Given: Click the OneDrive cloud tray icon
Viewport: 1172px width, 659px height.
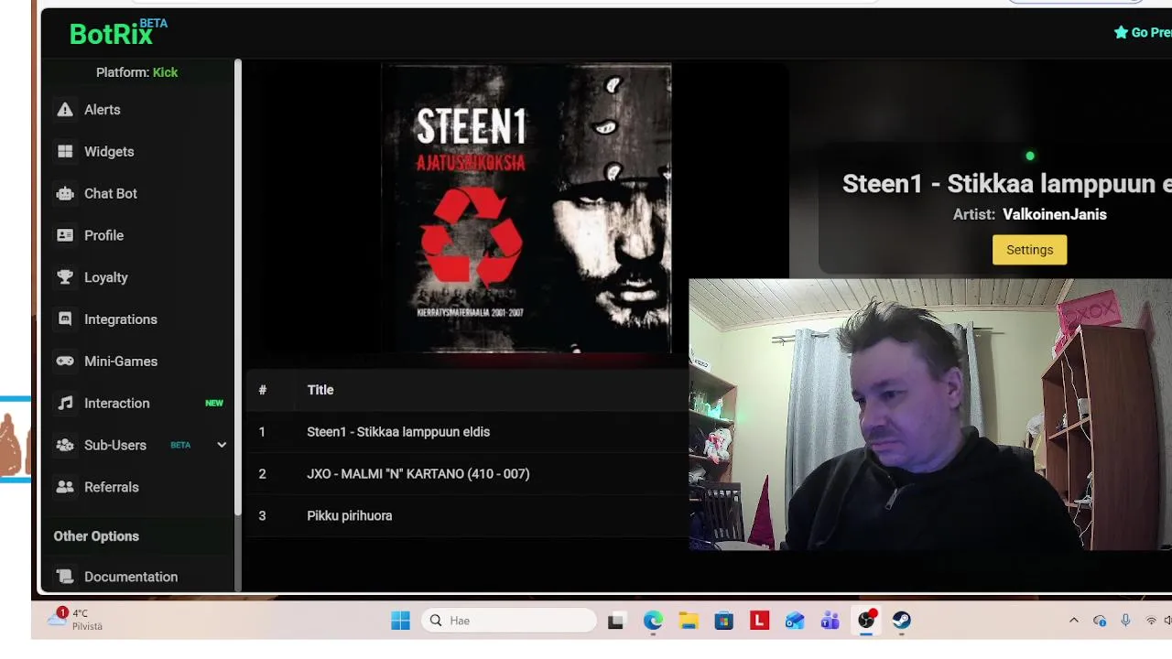Looking at the screenshot, I should 1100,621.
